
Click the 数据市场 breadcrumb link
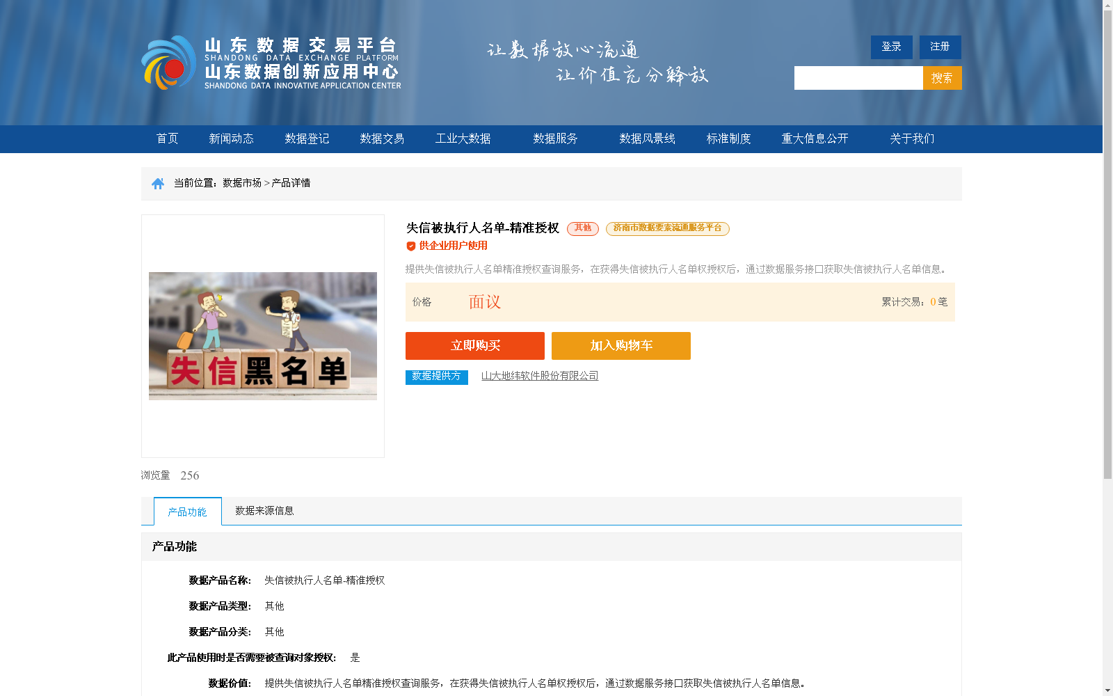[242, 183]
